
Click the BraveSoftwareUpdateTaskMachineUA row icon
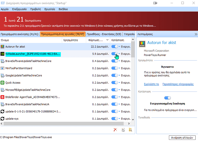coord(2,104)
